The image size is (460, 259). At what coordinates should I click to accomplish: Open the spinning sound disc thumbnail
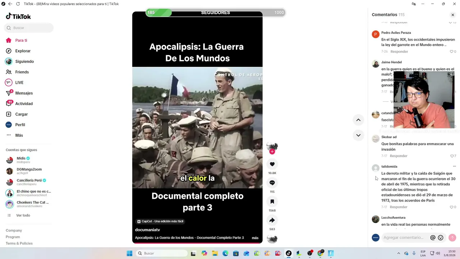click(272, 239)
